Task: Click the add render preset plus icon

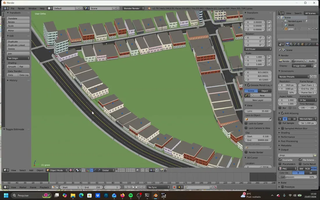Action: tap(311, 77)
